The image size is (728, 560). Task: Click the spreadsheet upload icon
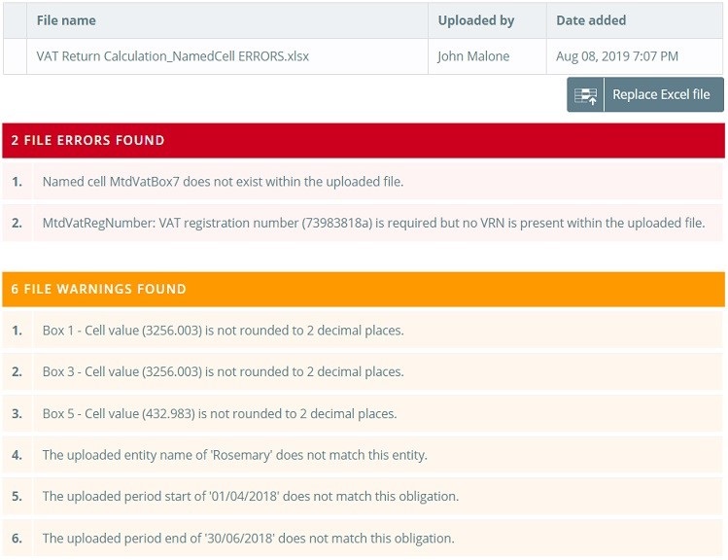click(x=585, y=94)
